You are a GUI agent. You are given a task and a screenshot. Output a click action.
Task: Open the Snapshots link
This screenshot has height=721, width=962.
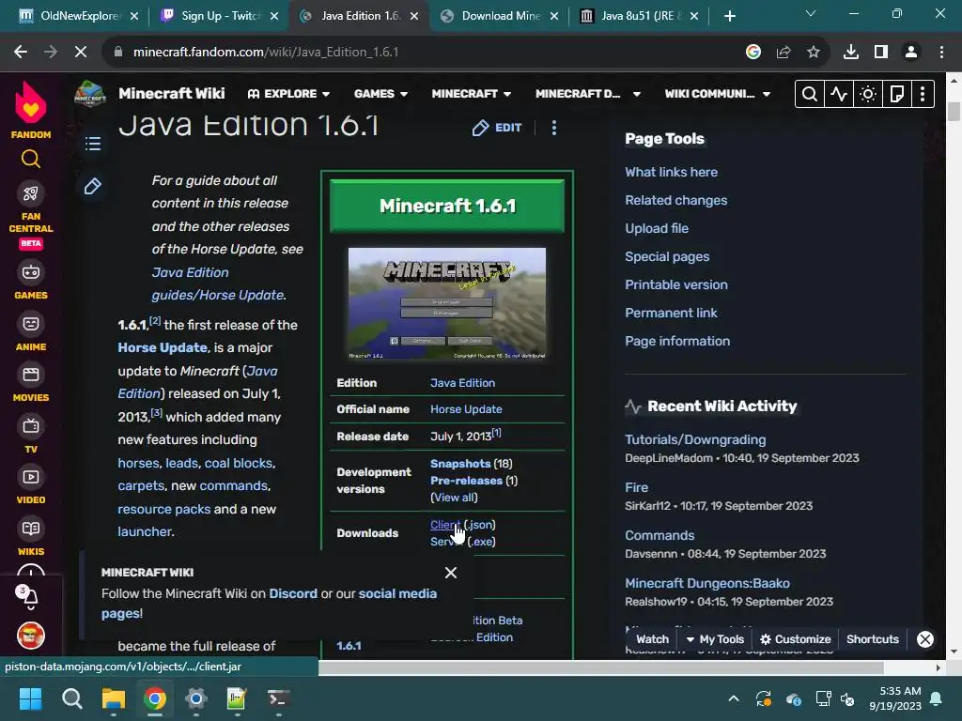(460, 464)
